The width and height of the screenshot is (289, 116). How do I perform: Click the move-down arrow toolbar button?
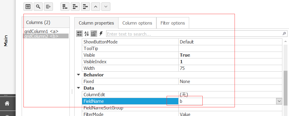pos(106,7)
